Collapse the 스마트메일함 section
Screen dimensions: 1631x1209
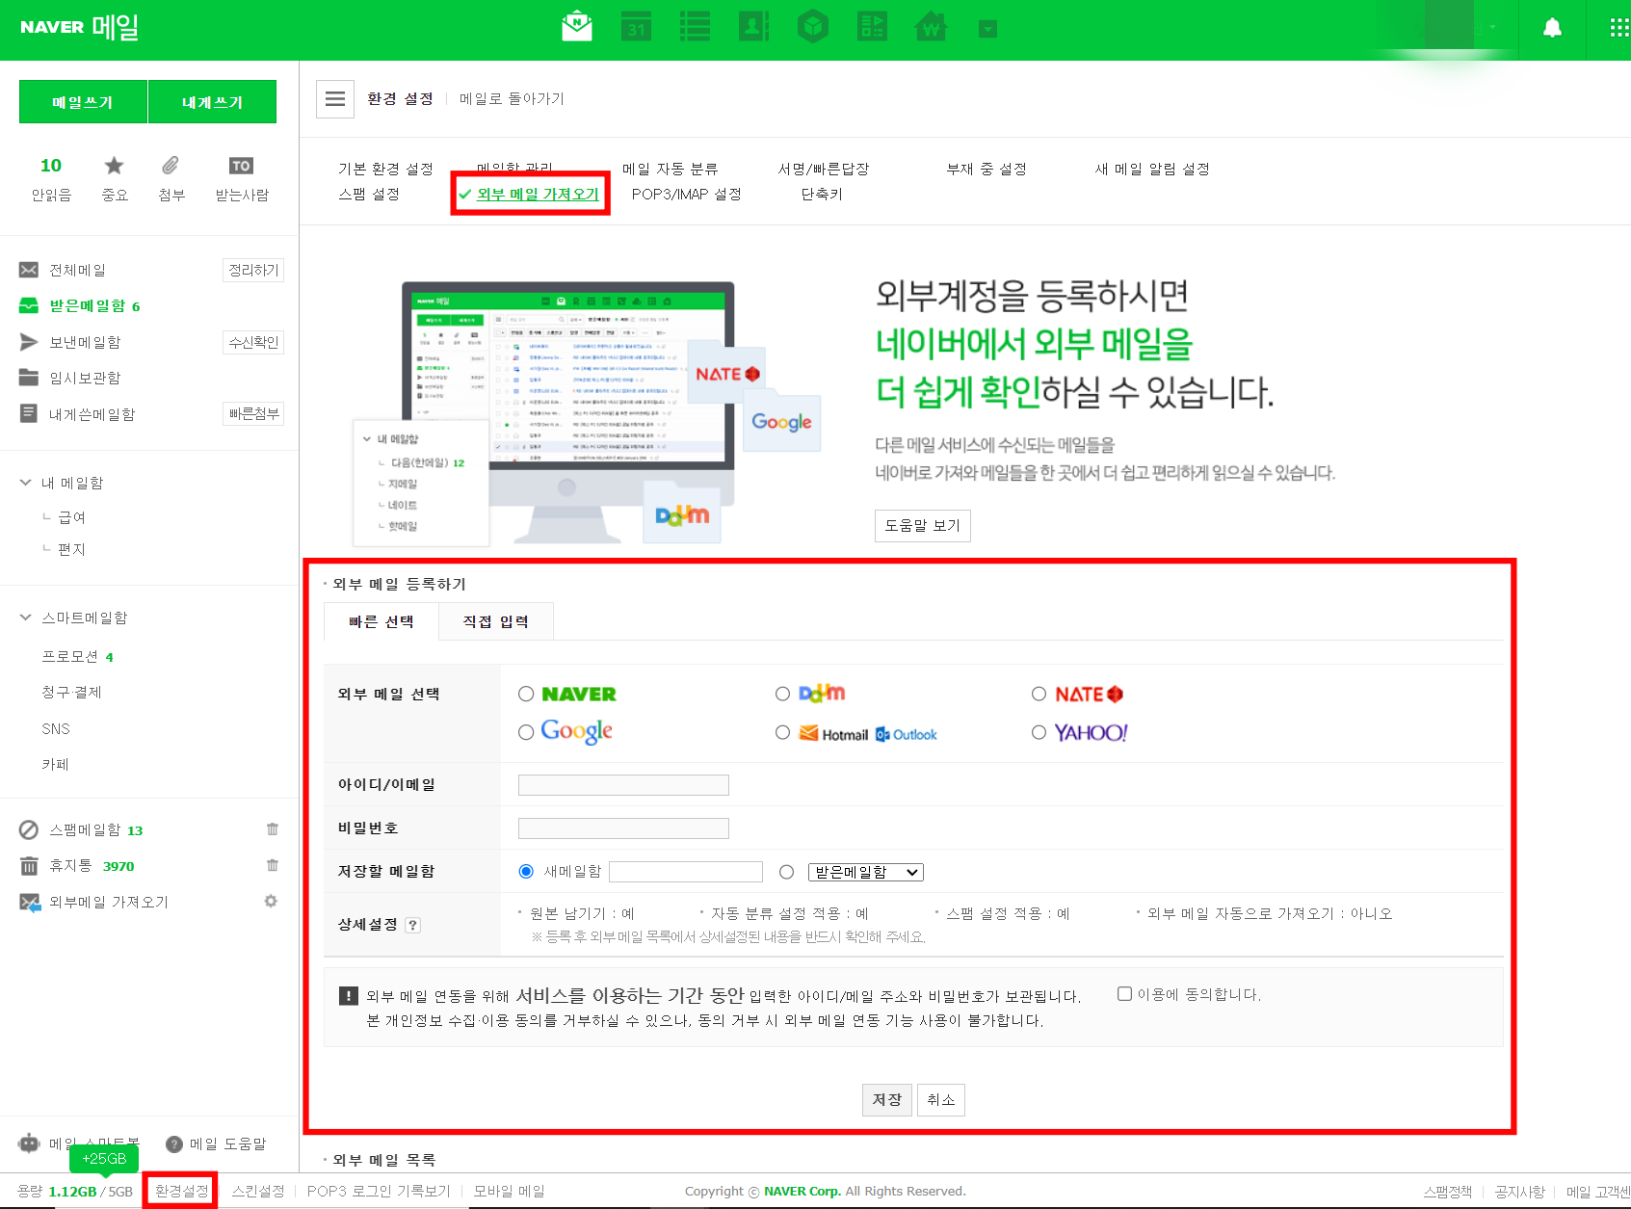tap(25, 618)
